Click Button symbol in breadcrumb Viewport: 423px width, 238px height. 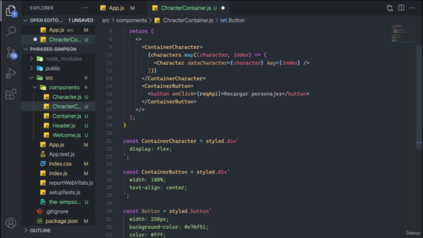pyautogui.click(x=237, y=20)
